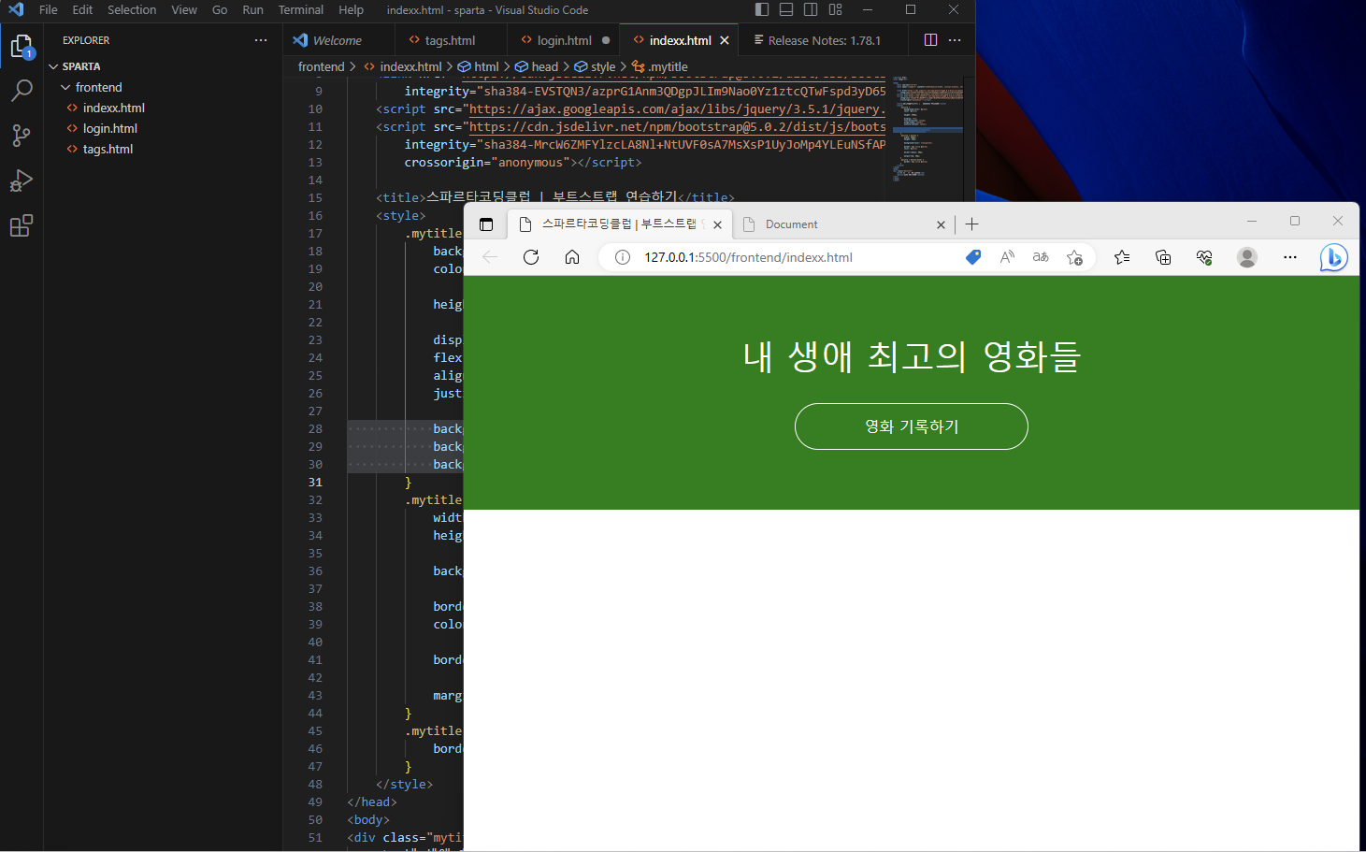Open Source Control view in VS Code
1366x852 pixels.
[22, 136]
